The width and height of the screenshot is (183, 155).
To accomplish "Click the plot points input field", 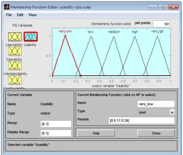I will point(162,24).
